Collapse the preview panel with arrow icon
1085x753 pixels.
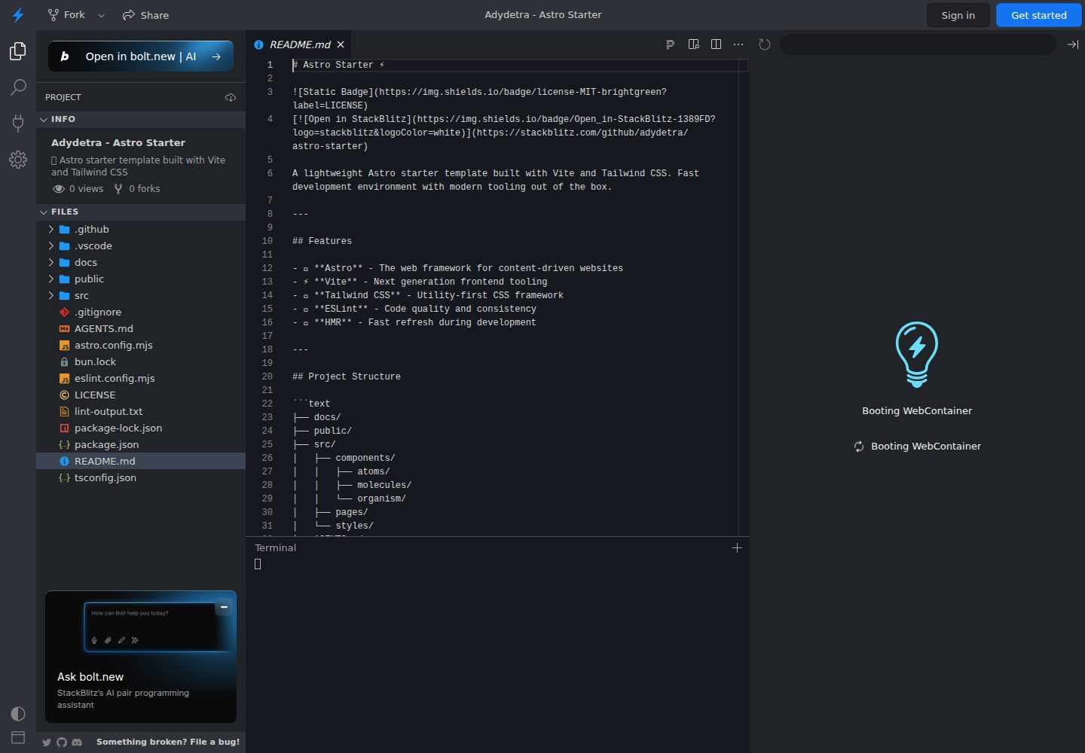point(1073,44)
